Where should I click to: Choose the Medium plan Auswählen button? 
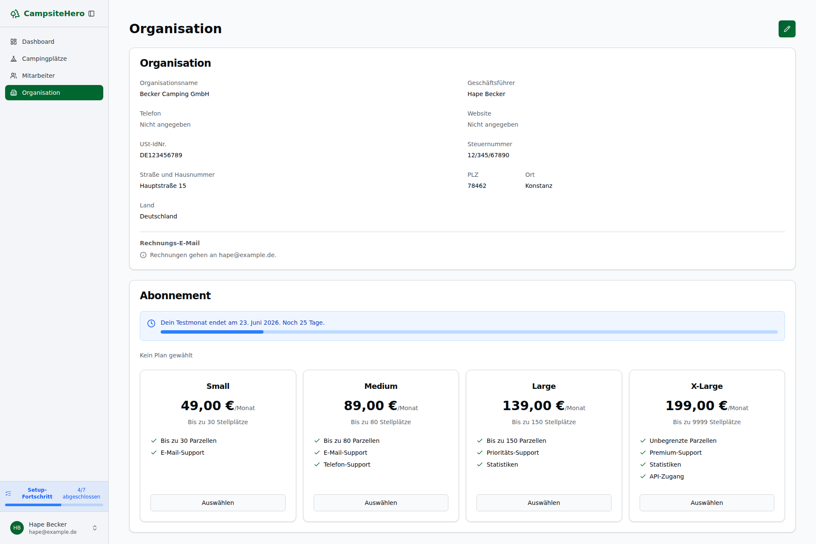(381, 503)
